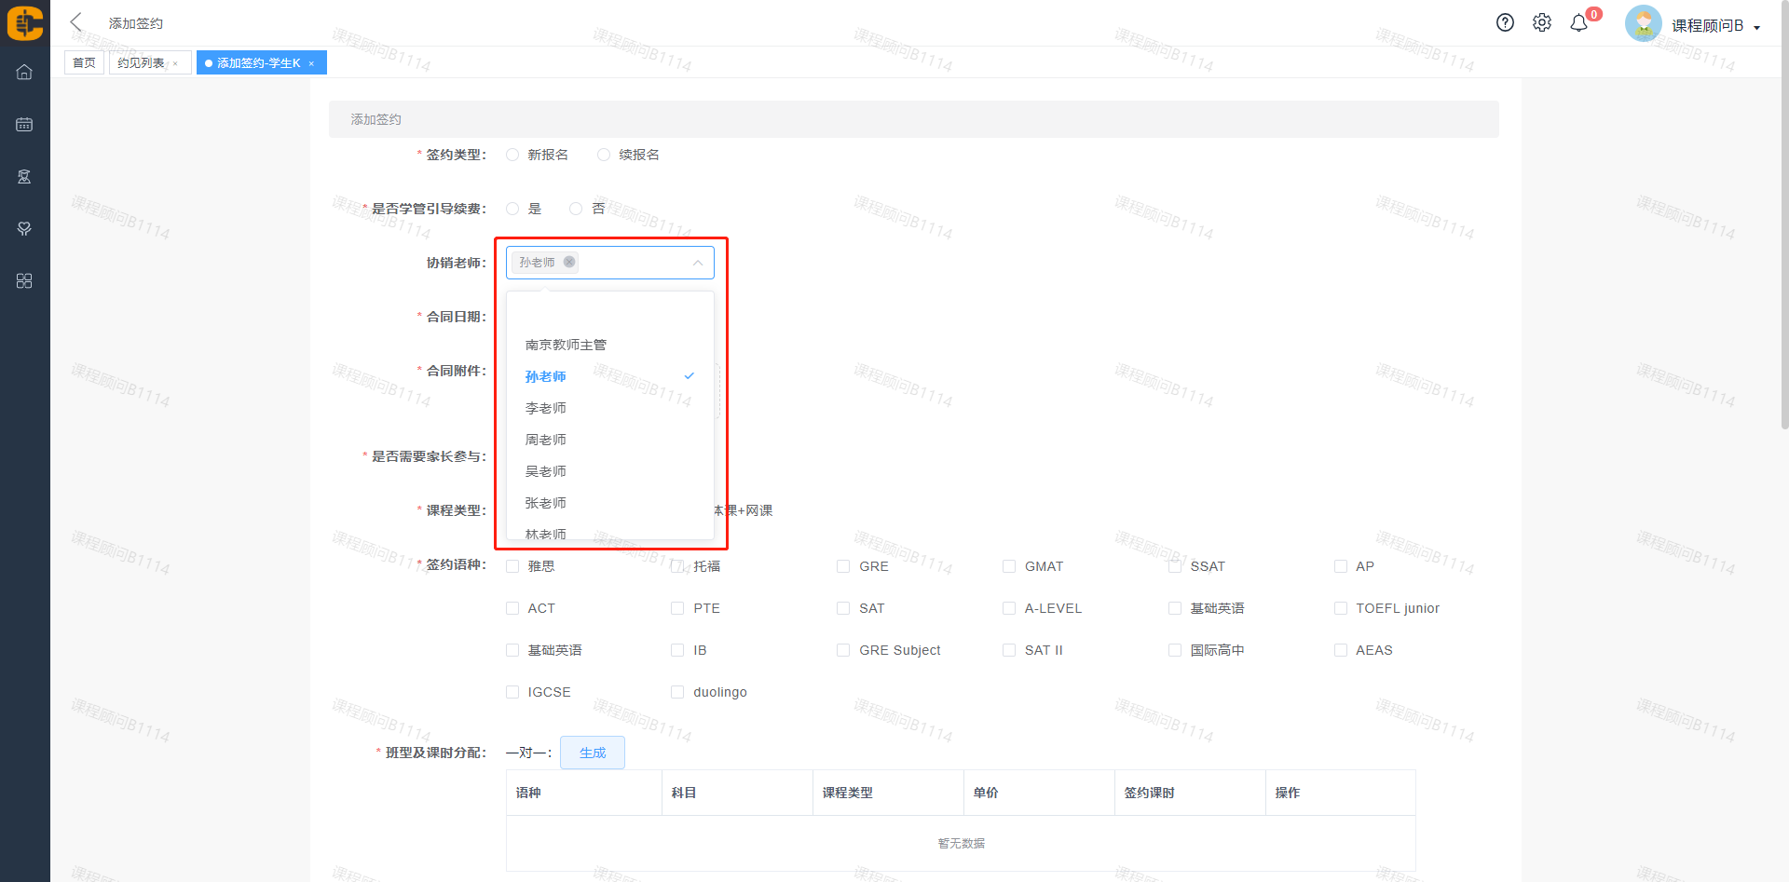Select the 新报名 radio option
The height and width of the screenshot is (882, 1789).
pos(512,155)
